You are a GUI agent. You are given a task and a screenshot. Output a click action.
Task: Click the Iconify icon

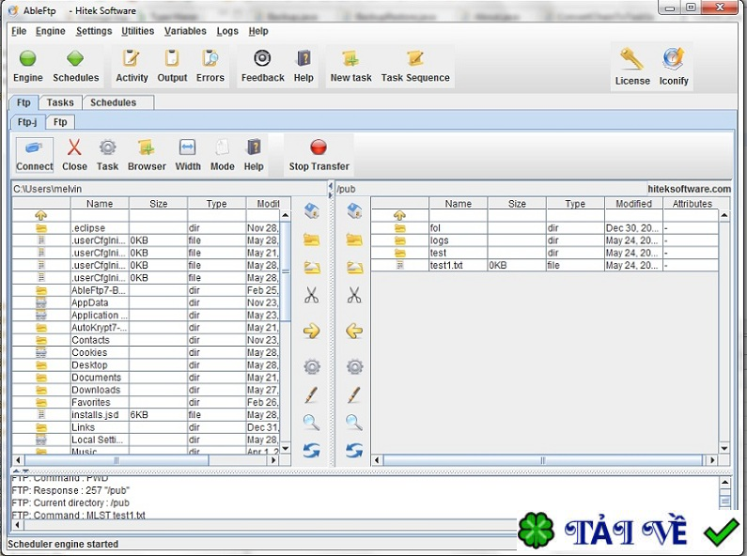(x=674, y=68)
